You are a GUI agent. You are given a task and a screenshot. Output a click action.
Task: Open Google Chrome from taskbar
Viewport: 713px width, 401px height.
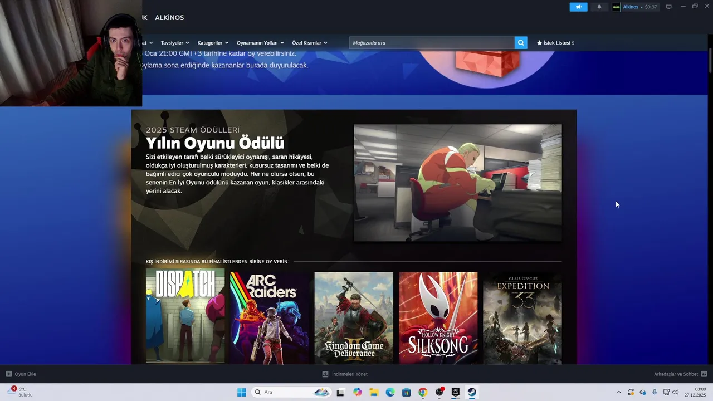coord(423,392)
